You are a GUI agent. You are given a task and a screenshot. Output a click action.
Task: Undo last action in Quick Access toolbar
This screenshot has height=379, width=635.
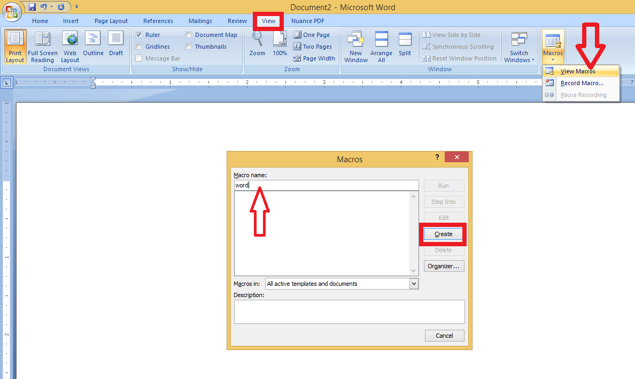tap(43, 7)
